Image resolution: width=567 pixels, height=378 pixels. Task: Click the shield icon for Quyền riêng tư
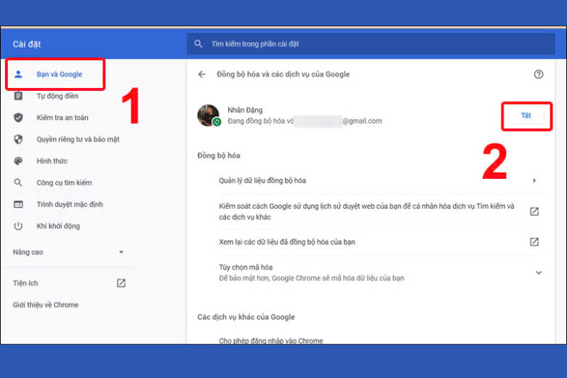(18, 140)
